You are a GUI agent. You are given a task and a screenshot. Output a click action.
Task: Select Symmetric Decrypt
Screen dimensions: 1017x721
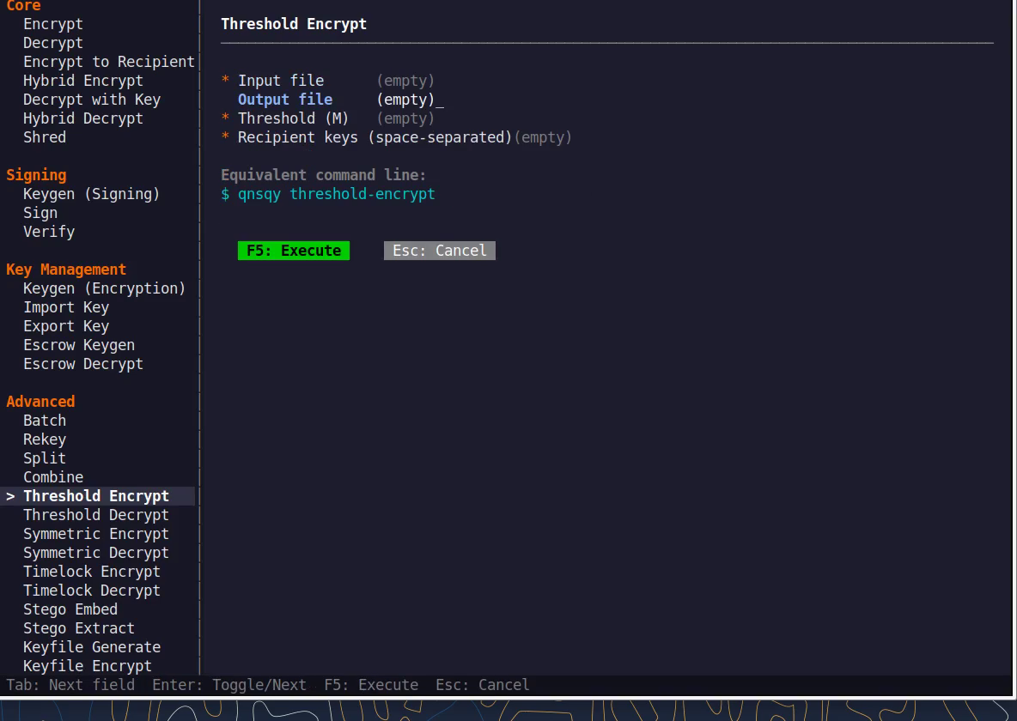[x=96, y=553]
